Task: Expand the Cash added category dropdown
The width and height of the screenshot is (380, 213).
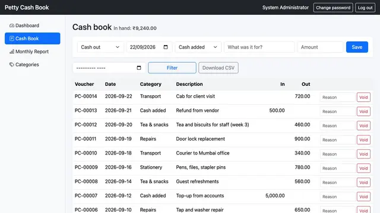Action: pyautogui.click(x=198, y=47)
